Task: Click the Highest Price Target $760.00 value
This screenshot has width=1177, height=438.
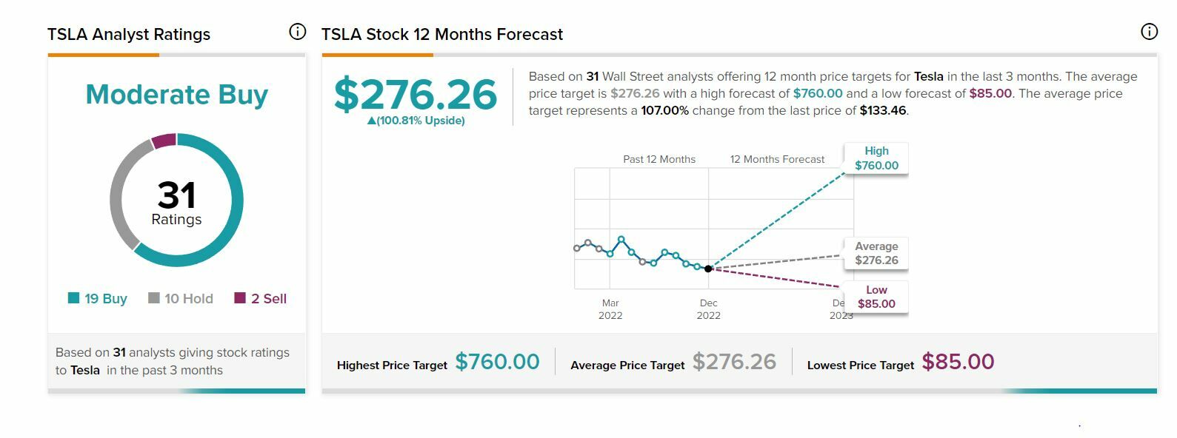Action: coord(497,362)
